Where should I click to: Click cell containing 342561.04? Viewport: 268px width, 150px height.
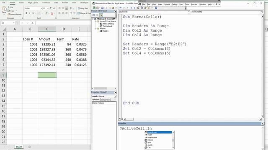(47, 55)
